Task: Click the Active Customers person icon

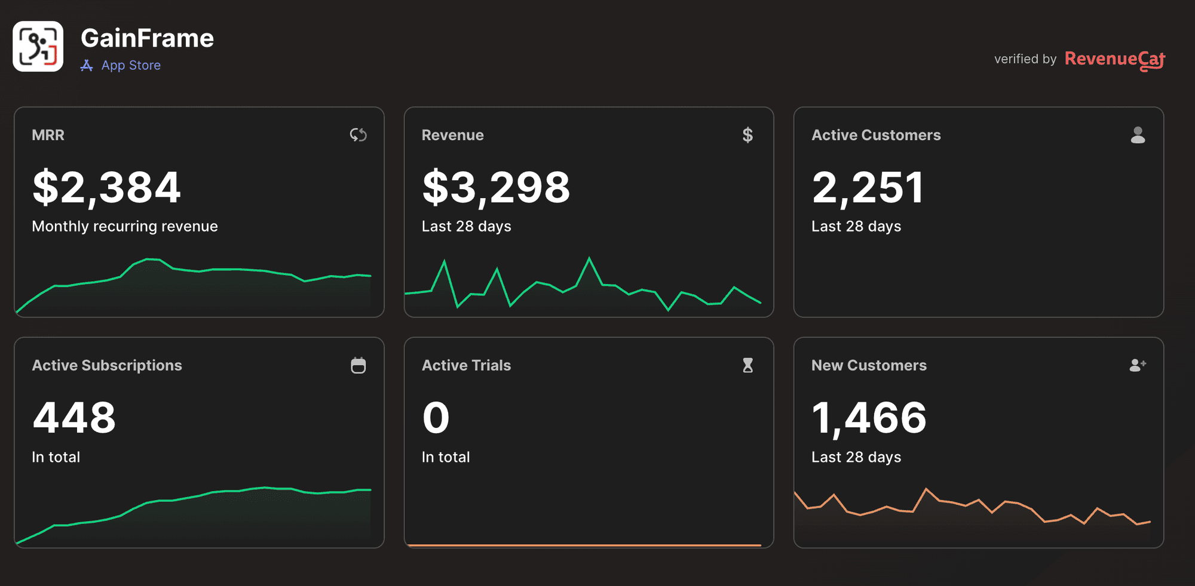Action: 1138,135
